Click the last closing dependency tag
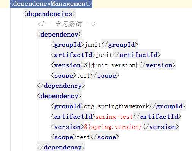The height and width of the screenshot is (151, 192). click(x=61, y=147)
